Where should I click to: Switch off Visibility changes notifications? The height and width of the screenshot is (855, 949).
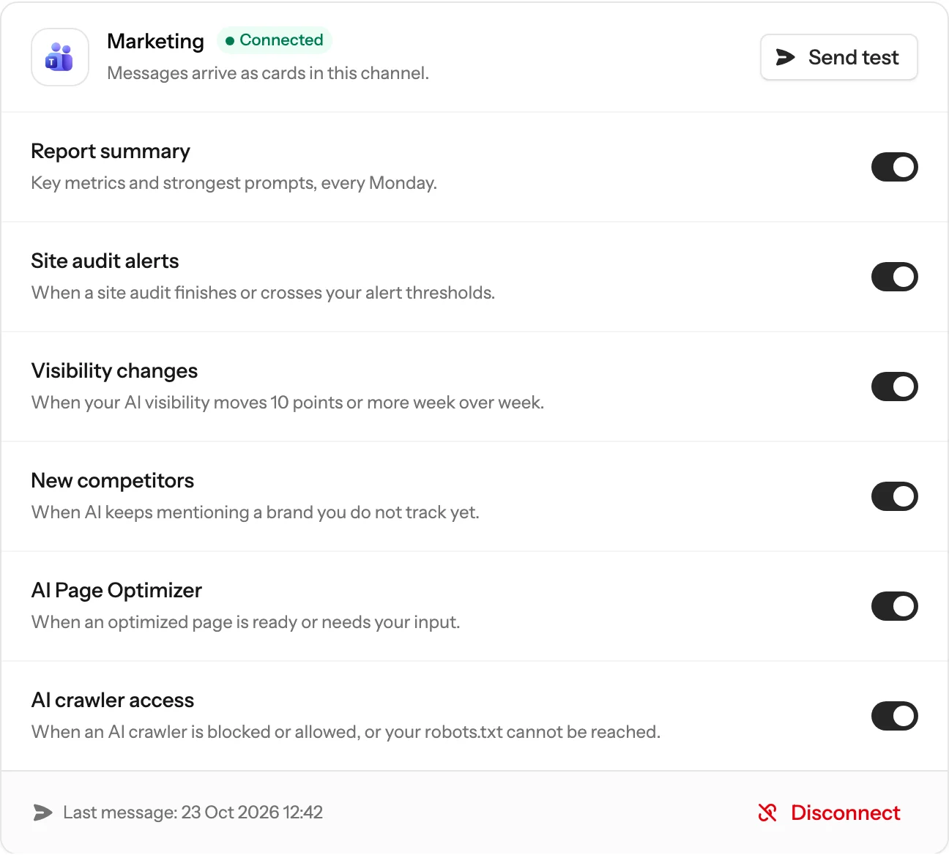tap(895, 387)
